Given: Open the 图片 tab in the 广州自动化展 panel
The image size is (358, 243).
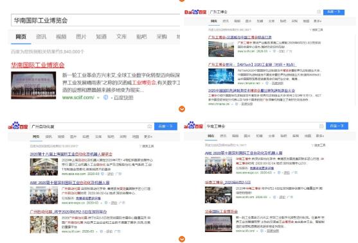Looking at the screenshot, I should [x=73, y=137].
